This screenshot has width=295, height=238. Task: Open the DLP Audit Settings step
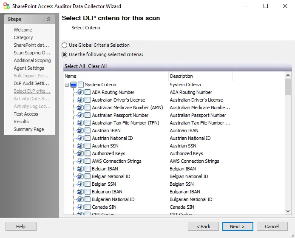(31, 83)
